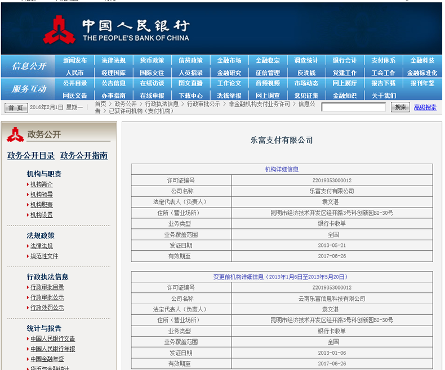Select 公告信息 menu item
The image size is (445, 370).
114,83
